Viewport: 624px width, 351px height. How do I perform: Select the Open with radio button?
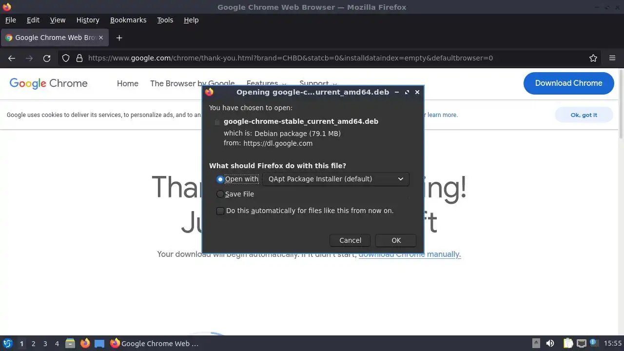tap(220, 179)
